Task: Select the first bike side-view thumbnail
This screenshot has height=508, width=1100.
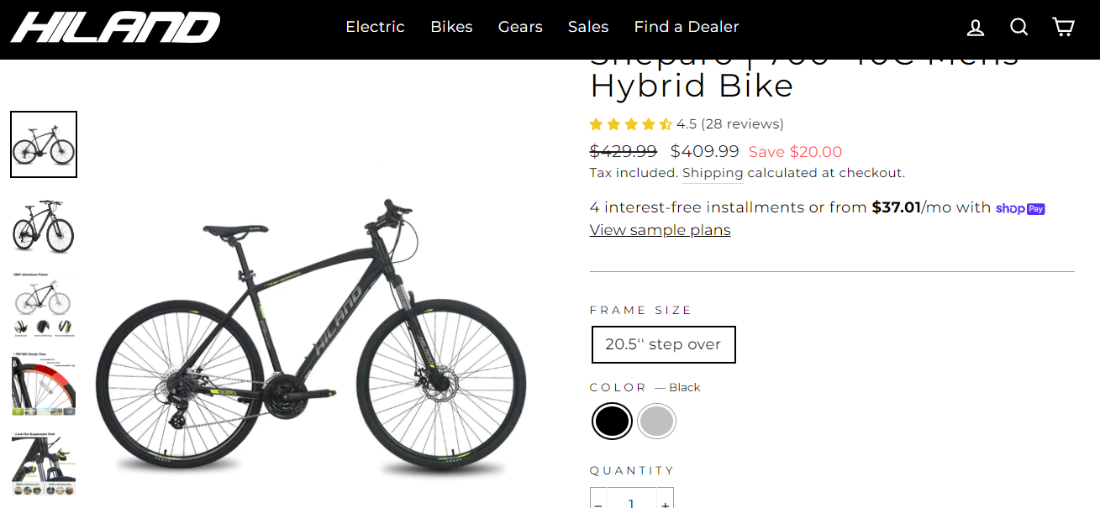Action: tap(44, 144)
